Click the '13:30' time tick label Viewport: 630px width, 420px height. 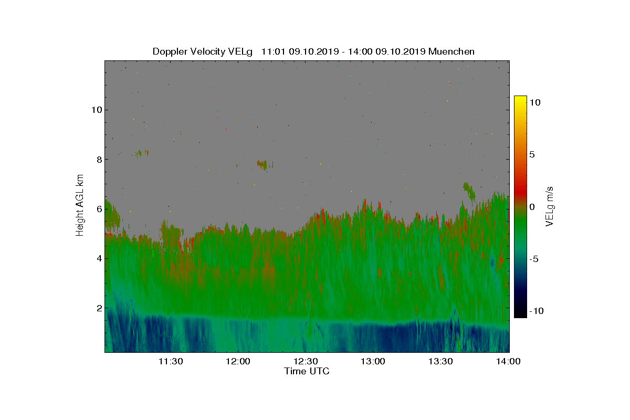pos(441,362)
